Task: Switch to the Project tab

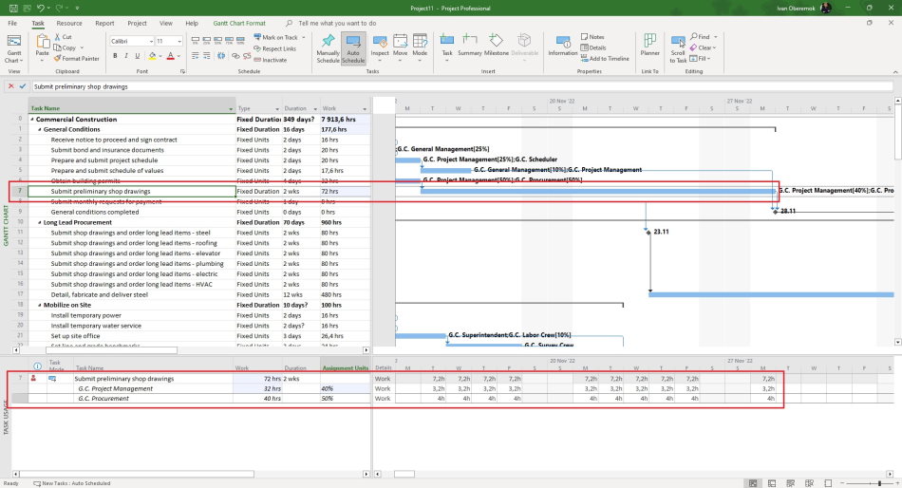Action: click(137, 23)
